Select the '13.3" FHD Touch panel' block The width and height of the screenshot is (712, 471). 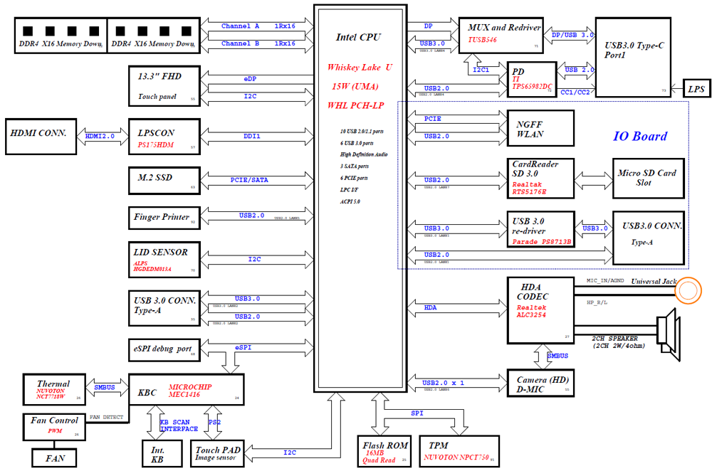[164, 86]
